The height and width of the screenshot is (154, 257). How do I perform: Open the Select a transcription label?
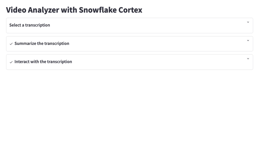coord(30,25)
